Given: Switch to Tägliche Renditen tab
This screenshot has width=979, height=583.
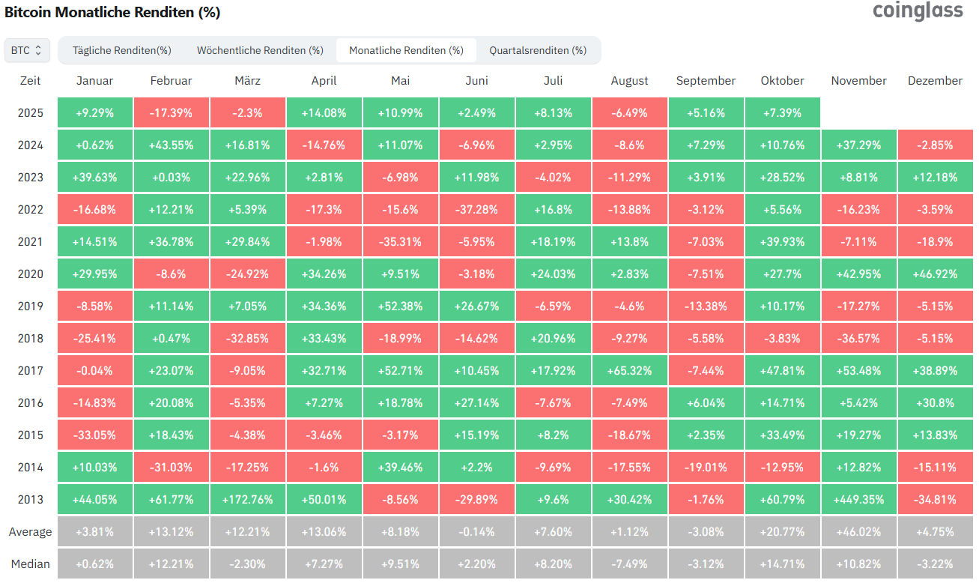Looking at the screenshot, I should [x=121, y=50].
